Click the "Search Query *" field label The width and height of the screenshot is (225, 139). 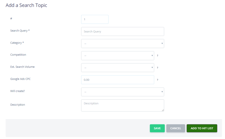coord(20,31)
